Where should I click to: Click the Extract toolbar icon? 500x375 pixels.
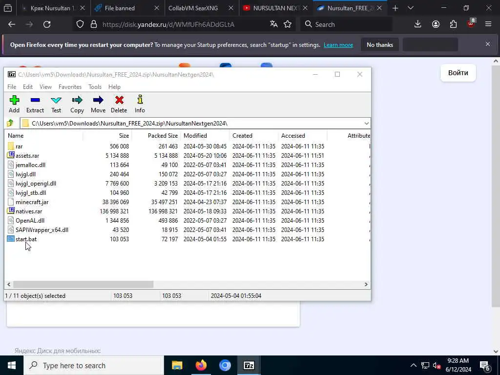[x=35, y=100]
